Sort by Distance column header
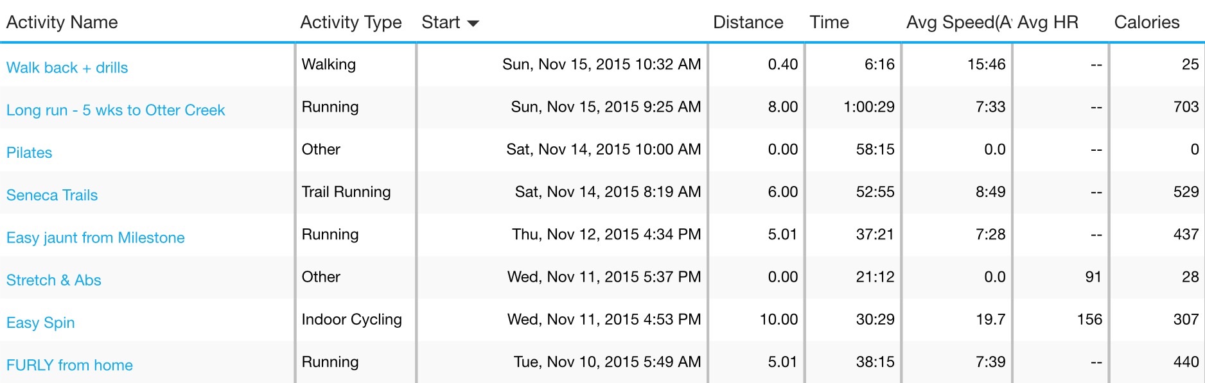1205x383 pixels. (x=748, y=22)
